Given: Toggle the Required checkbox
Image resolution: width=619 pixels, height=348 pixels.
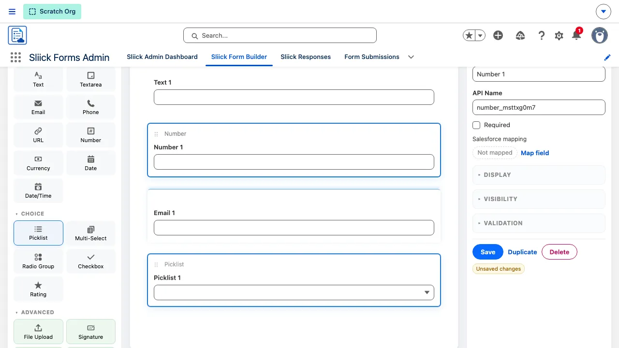Looking at the screenshot, I should click(476, 125).
